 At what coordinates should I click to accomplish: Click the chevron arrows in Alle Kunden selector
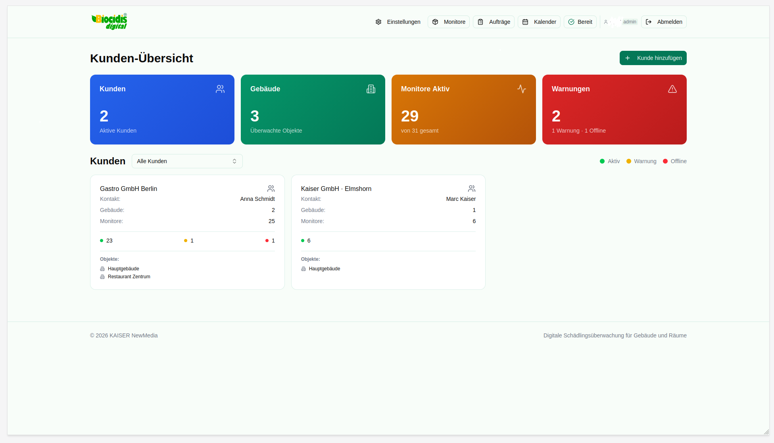234,161
